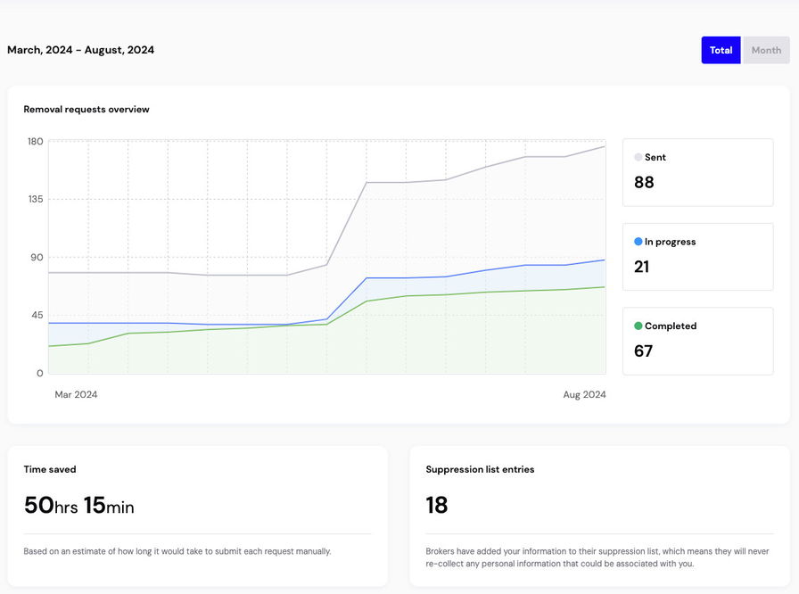
Task: Click the suppression entries count 18
Action: tap(437, 506)
